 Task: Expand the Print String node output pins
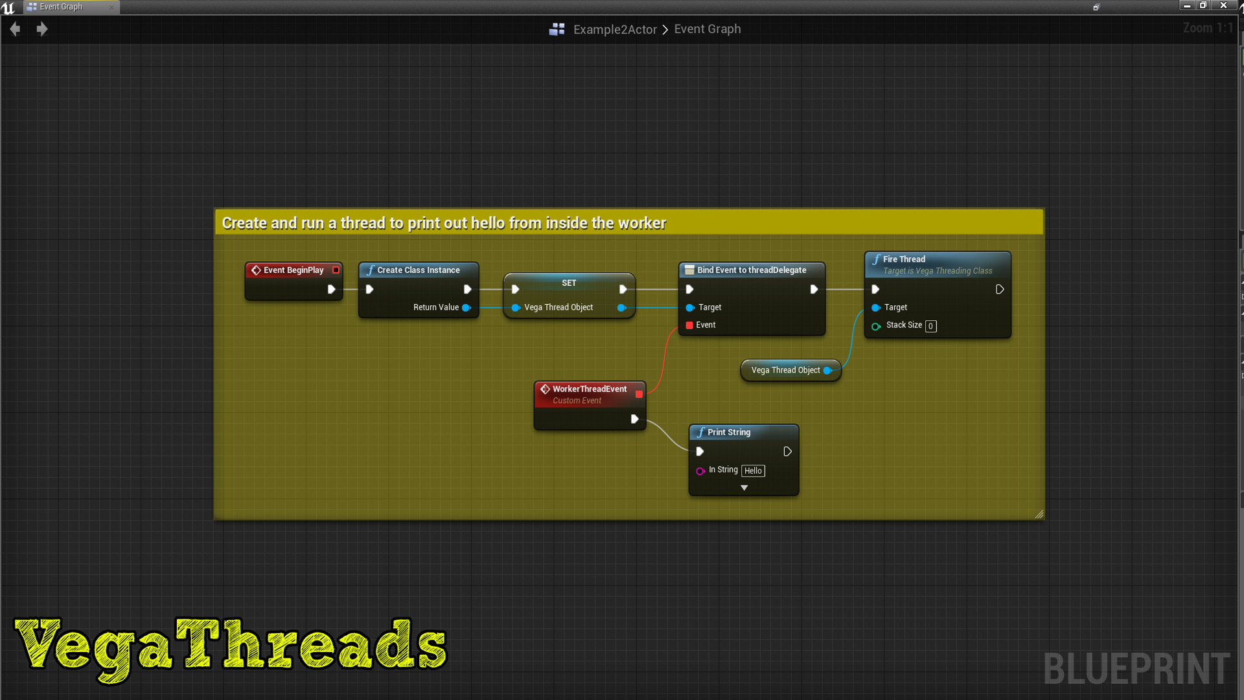pyautogui.click(x=743, y=487)
